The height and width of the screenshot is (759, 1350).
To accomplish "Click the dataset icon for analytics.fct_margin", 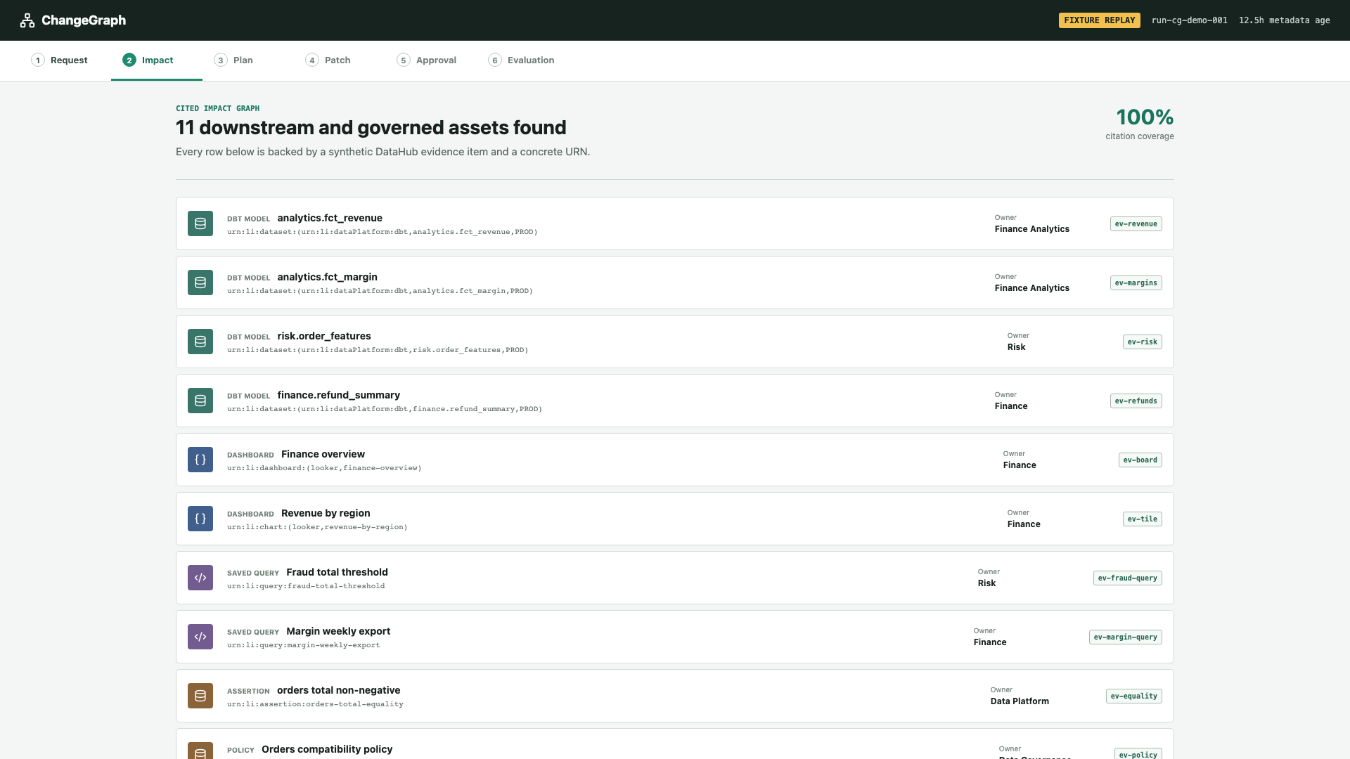I will point(200,283).
